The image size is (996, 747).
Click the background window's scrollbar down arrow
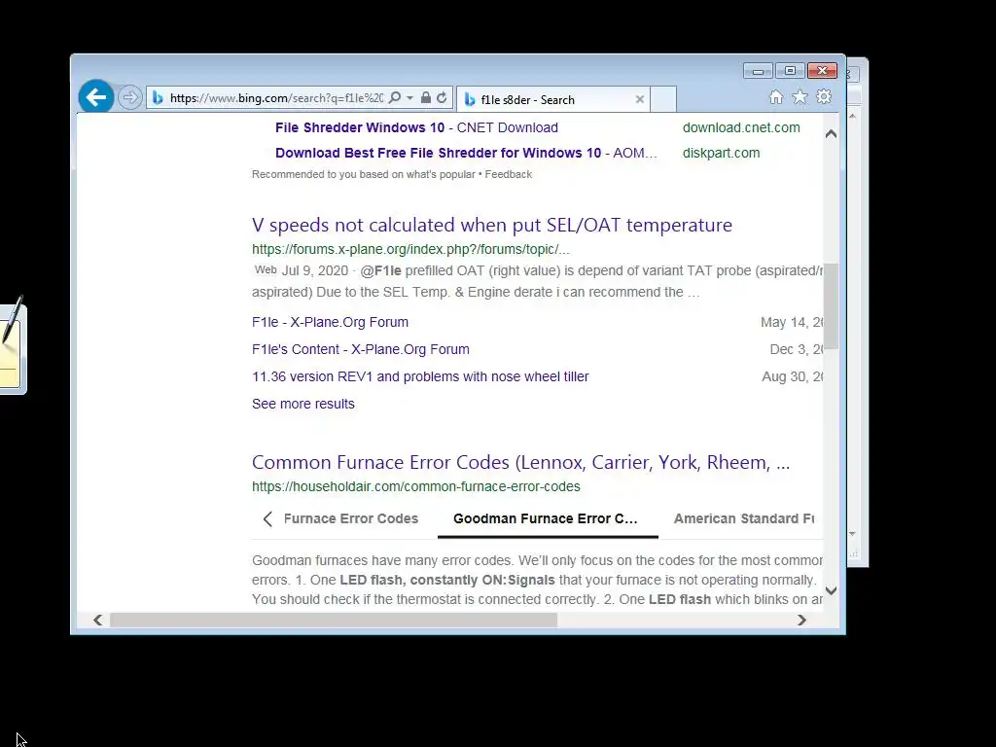(x=852, y=534)
